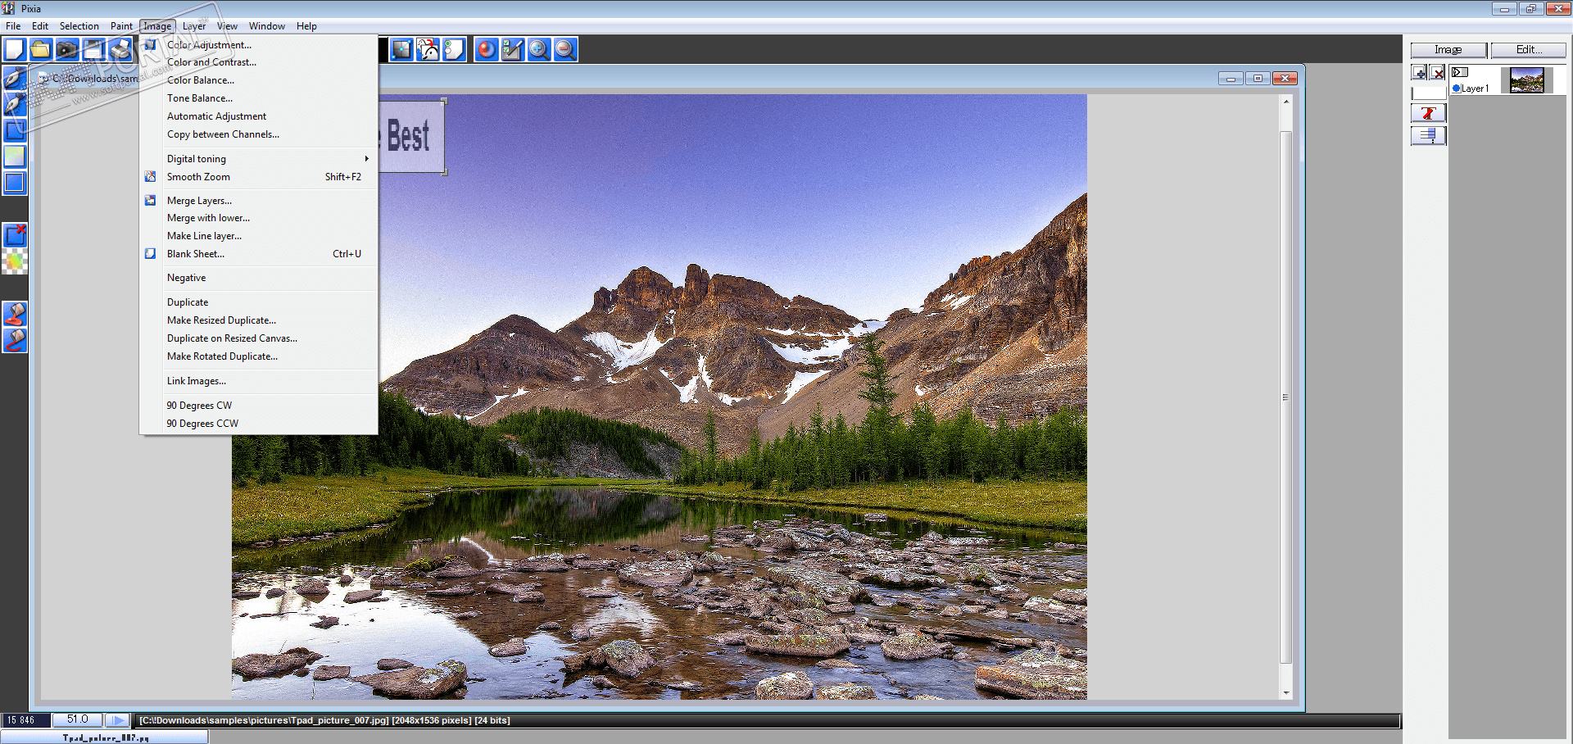
Task: Choose Merge Layers... menu item
Action: point(258,201)
